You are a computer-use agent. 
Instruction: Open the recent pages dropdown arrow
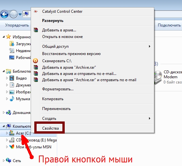tap(20, 14)
